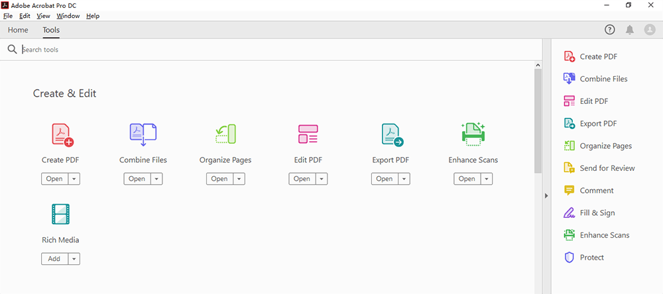663x294 pixels.
Task: Expand dropdown arrow next to Create PDF Open
Action: (x=74, y=179)
